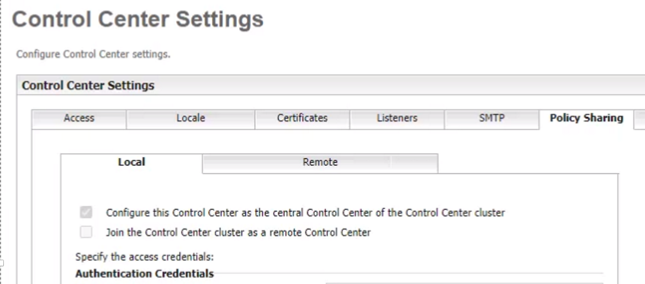Click the Policy Sharing tab
Viewport: 645px width, 284px height.
586,118
